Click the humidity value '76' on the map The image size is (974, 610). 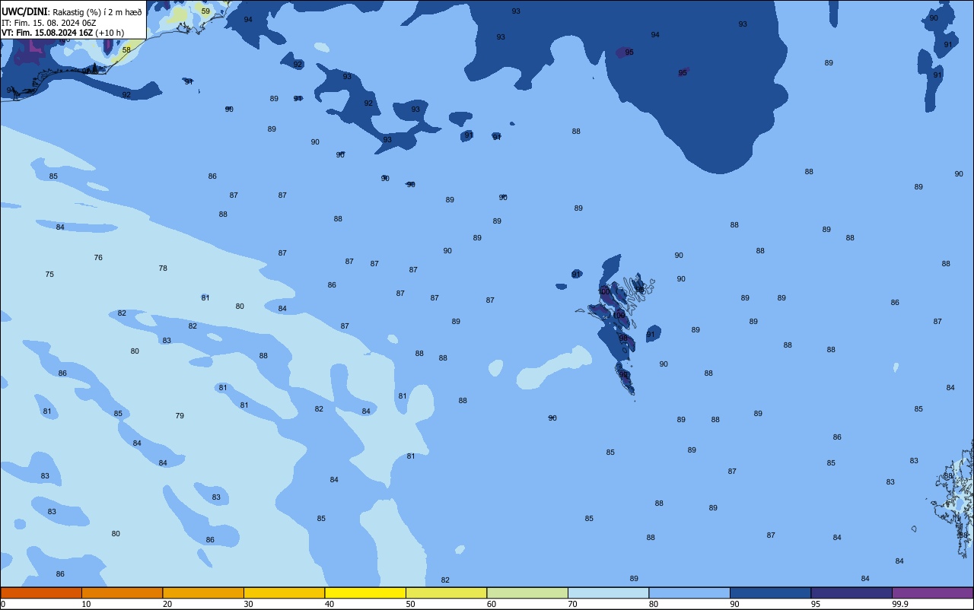[98, 258]
